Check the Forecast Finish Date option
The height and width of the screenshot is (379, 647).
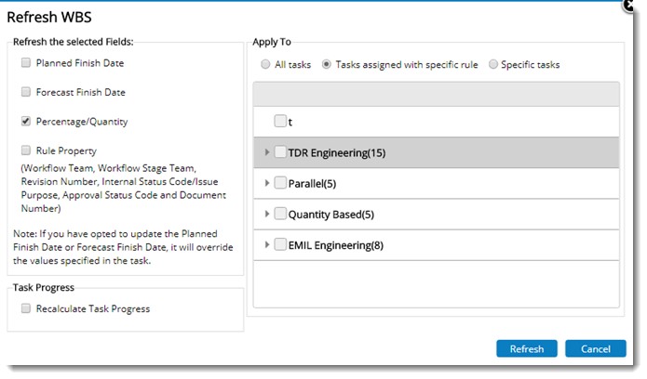coord(26,93)
